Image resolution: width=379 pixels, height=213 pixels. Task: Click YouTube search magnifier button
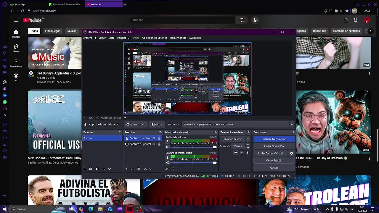coord(242,20)
